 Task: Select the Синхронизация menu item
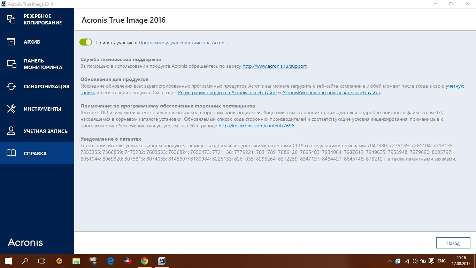click(x=37, y=86)
